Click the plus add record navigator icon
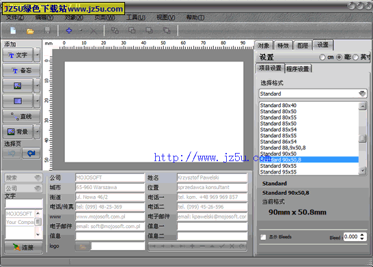373x267 pixels. point(192,247)
